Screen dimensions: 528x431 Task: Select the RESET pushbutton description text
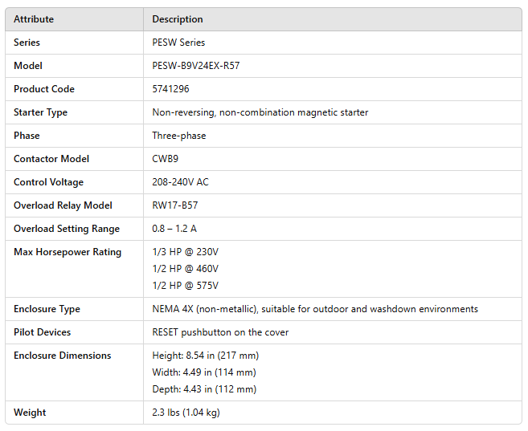point(220,332)
